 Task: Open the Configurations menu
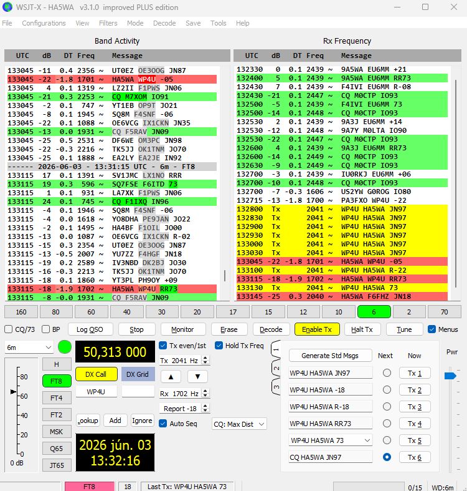coord(44,23)
